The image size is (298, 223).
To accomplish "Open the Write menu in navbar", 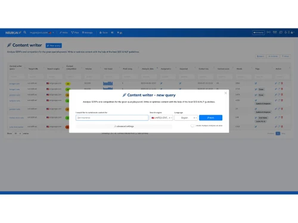I will pos(64,33).
